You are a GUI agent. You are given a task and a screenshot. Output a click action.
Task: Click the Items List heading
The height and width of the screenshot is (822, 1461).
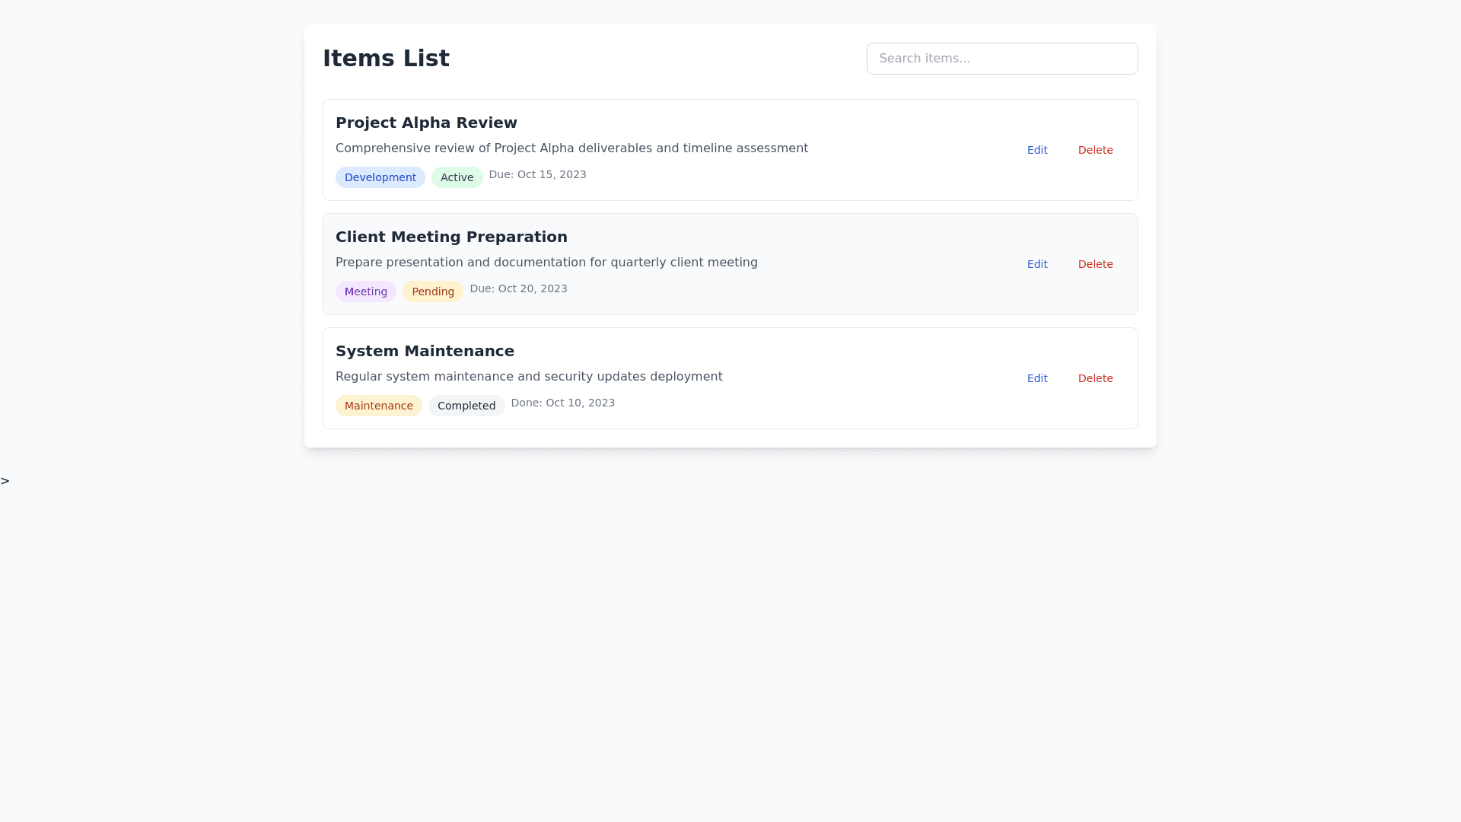(386, 59)
